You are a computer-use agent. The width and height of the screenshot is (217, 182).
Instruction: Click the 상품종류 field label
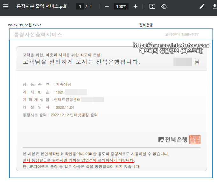(x=36, y=84)
